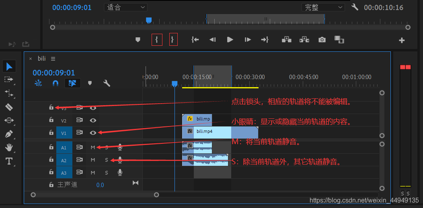Open the bili sequence panel menu
423x208 pixels.
point(53,59)
